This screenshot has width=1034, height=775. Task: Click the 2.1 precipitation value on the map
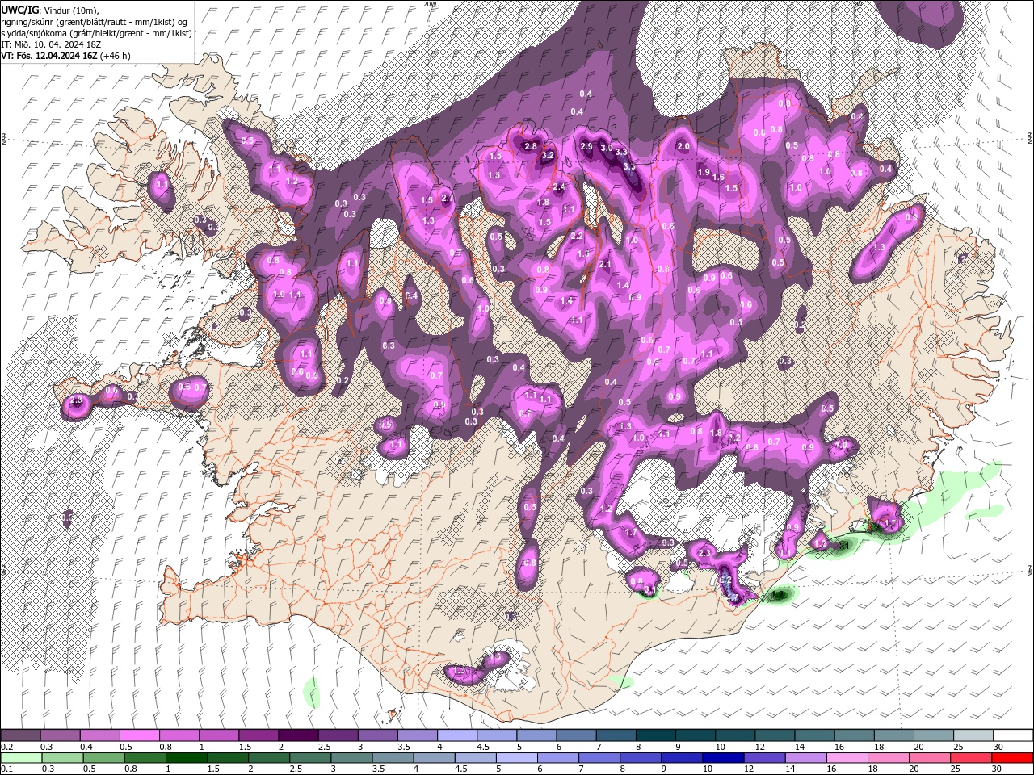pos(605,264)
